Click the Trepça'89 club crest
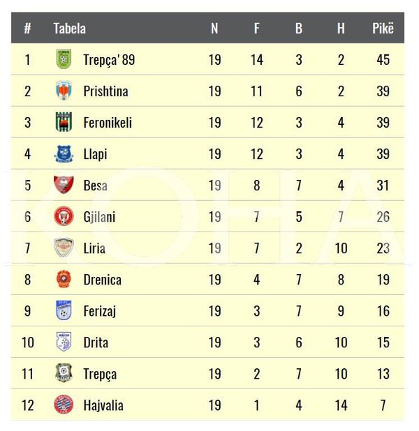419x431 pixels. click(x=64, y=59)
